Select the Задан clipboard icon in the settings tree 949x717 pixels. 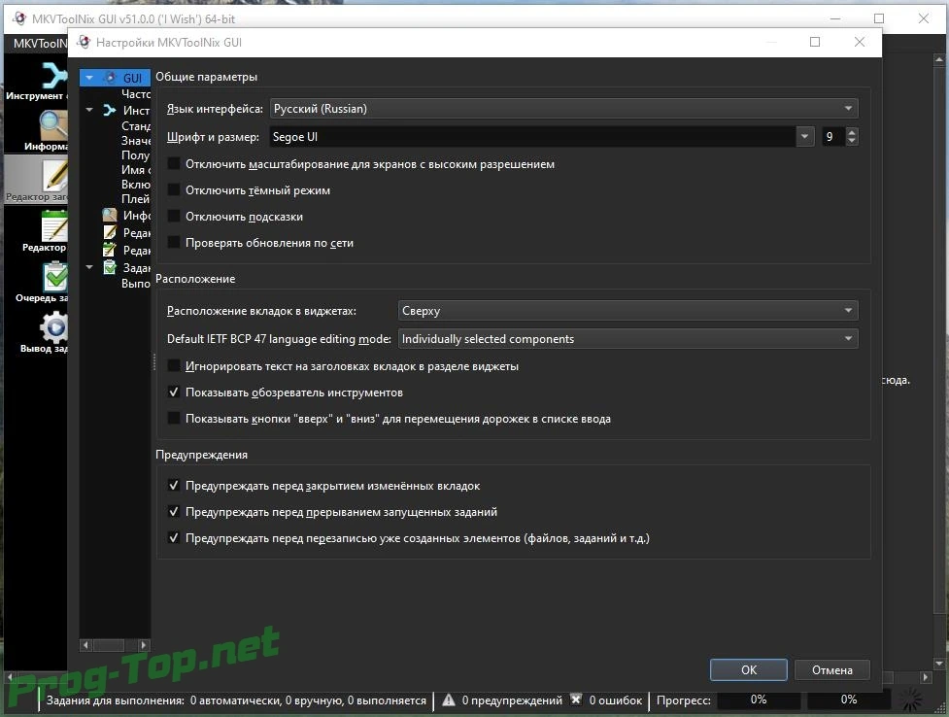point(110,267)
